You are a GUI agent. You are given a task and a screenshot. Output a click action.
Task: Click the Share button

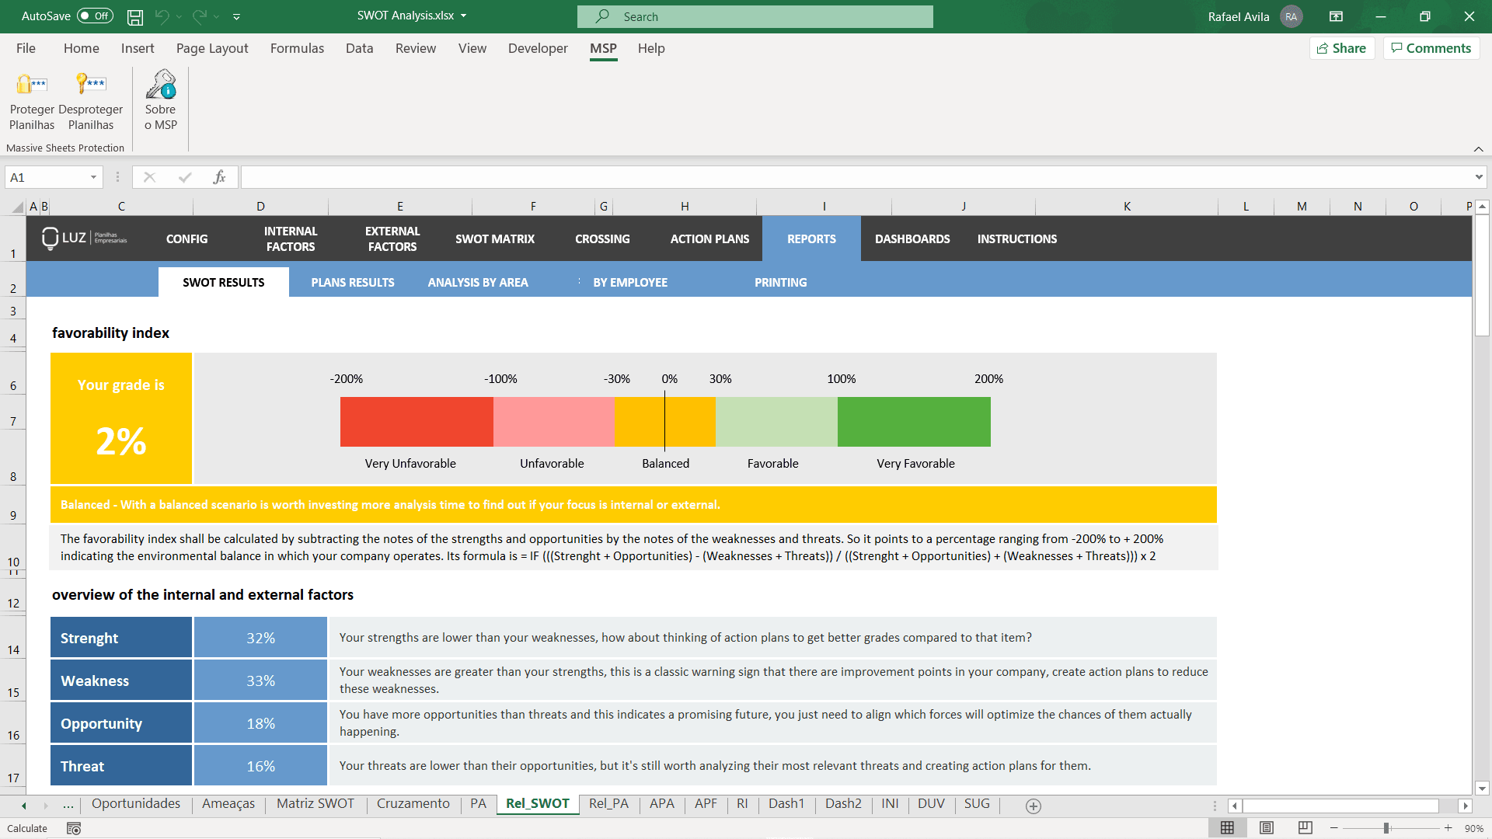(1342, 47)
